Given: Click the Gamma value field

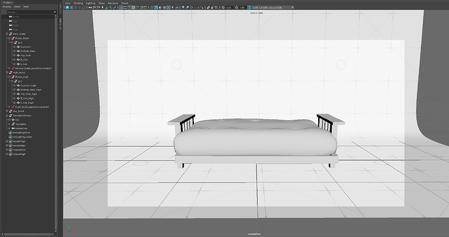Looking at the screenshot, I should 242,7.
